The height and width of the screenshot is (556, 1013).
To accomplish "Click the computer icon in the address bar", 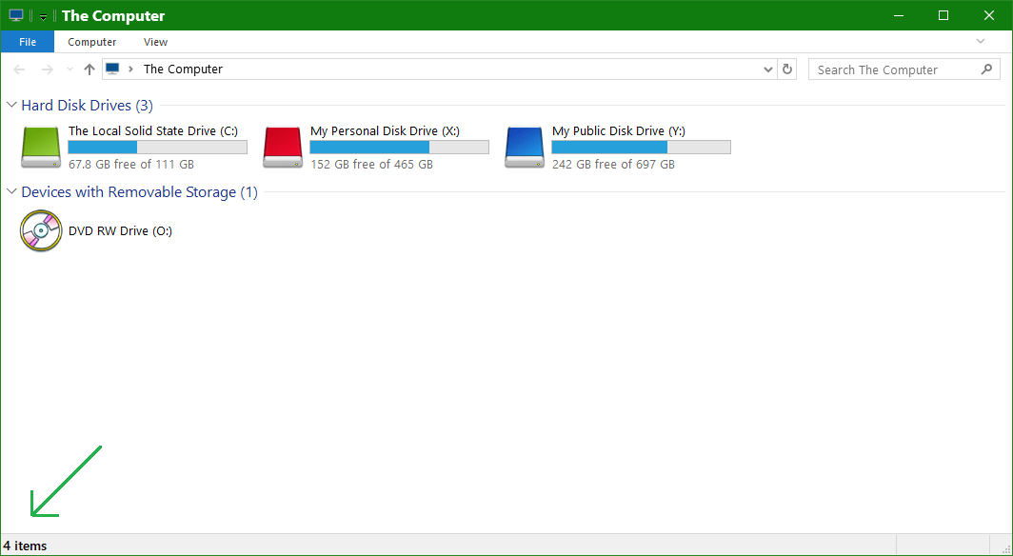I will point(114,69).
